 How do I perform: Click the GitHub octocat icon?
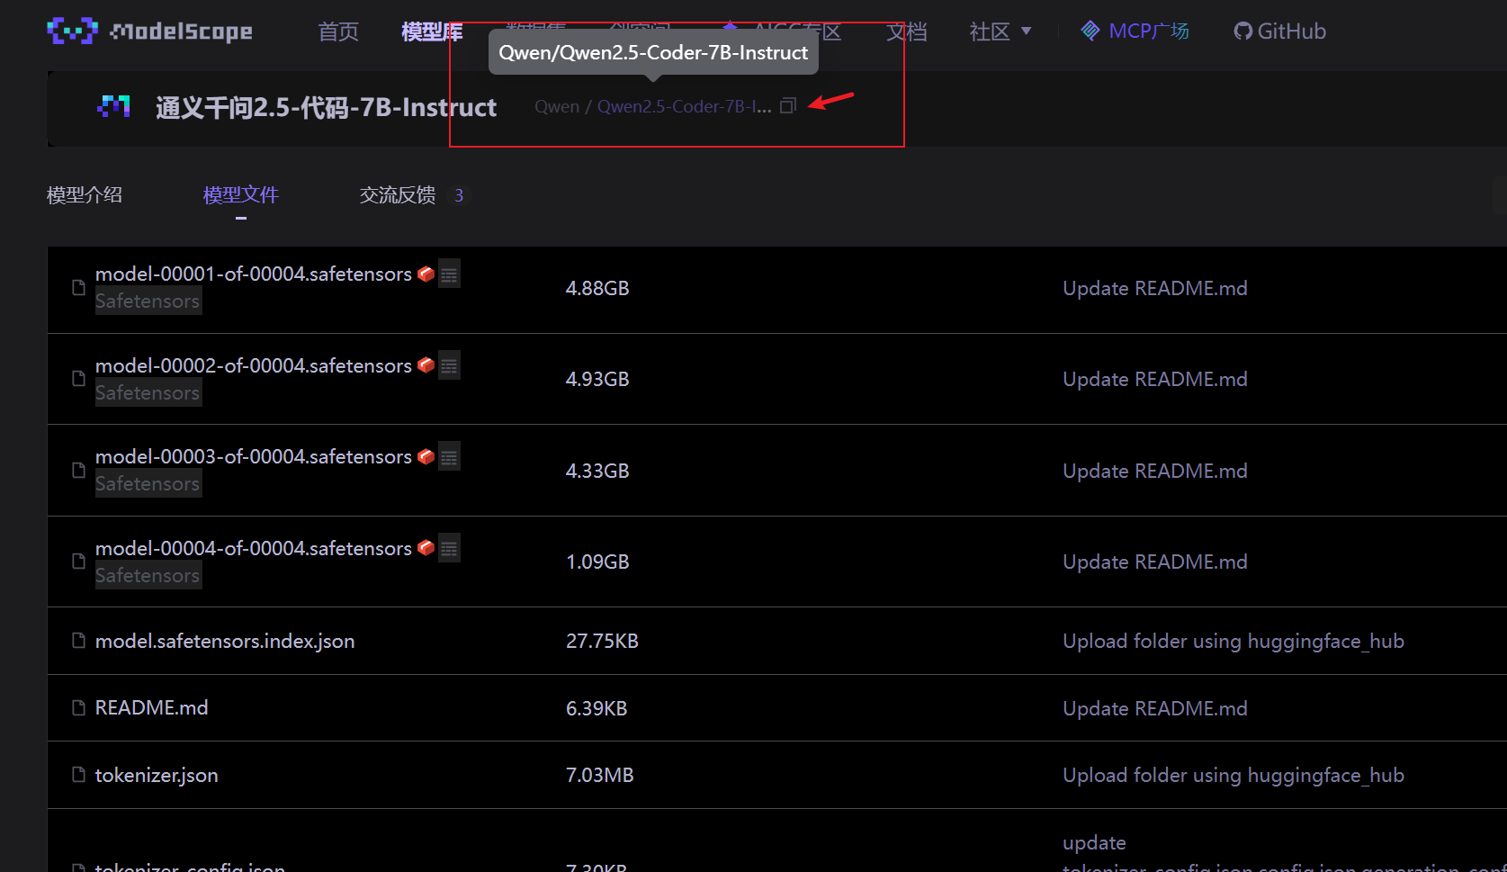1242,31
